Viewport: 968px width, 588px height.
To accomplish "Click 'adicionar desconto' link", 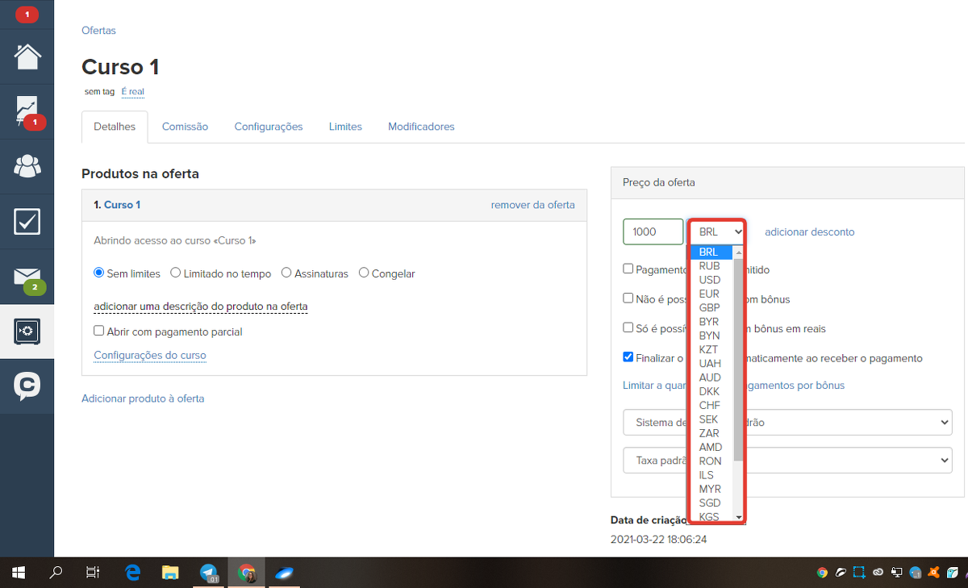I will pyautogui.click(x=809, y=232).
